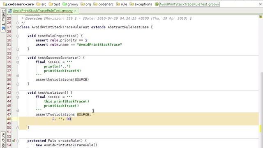Click println('..') on line 36

tap(57, 67)
